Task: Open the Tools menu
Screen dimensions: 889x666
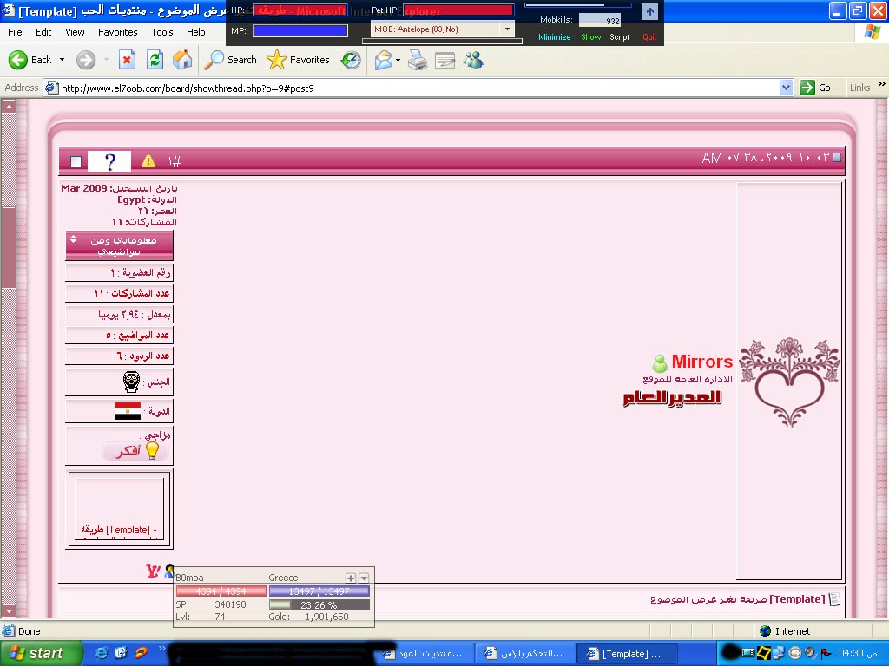Action: tap(162, 32)
